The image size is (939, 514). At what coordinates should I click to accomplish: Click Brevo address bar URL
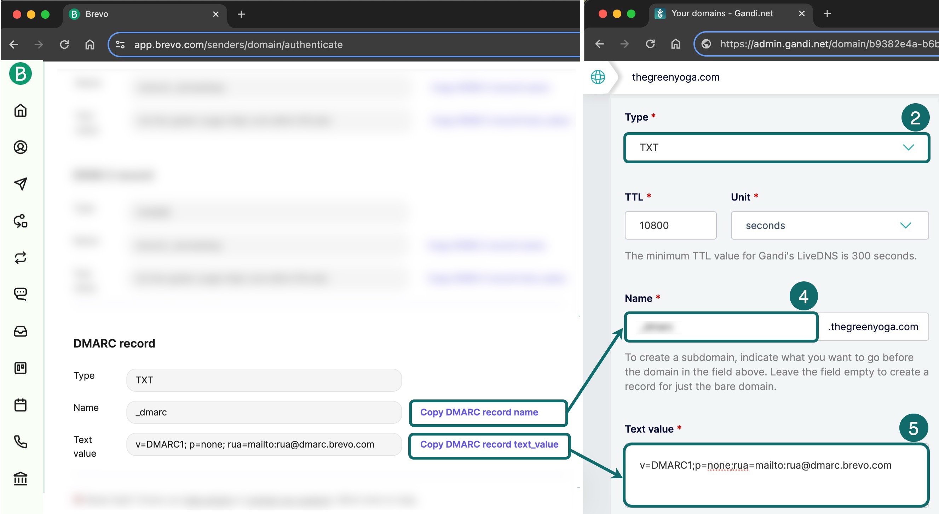pyautogui.click(x=238, y=45)
